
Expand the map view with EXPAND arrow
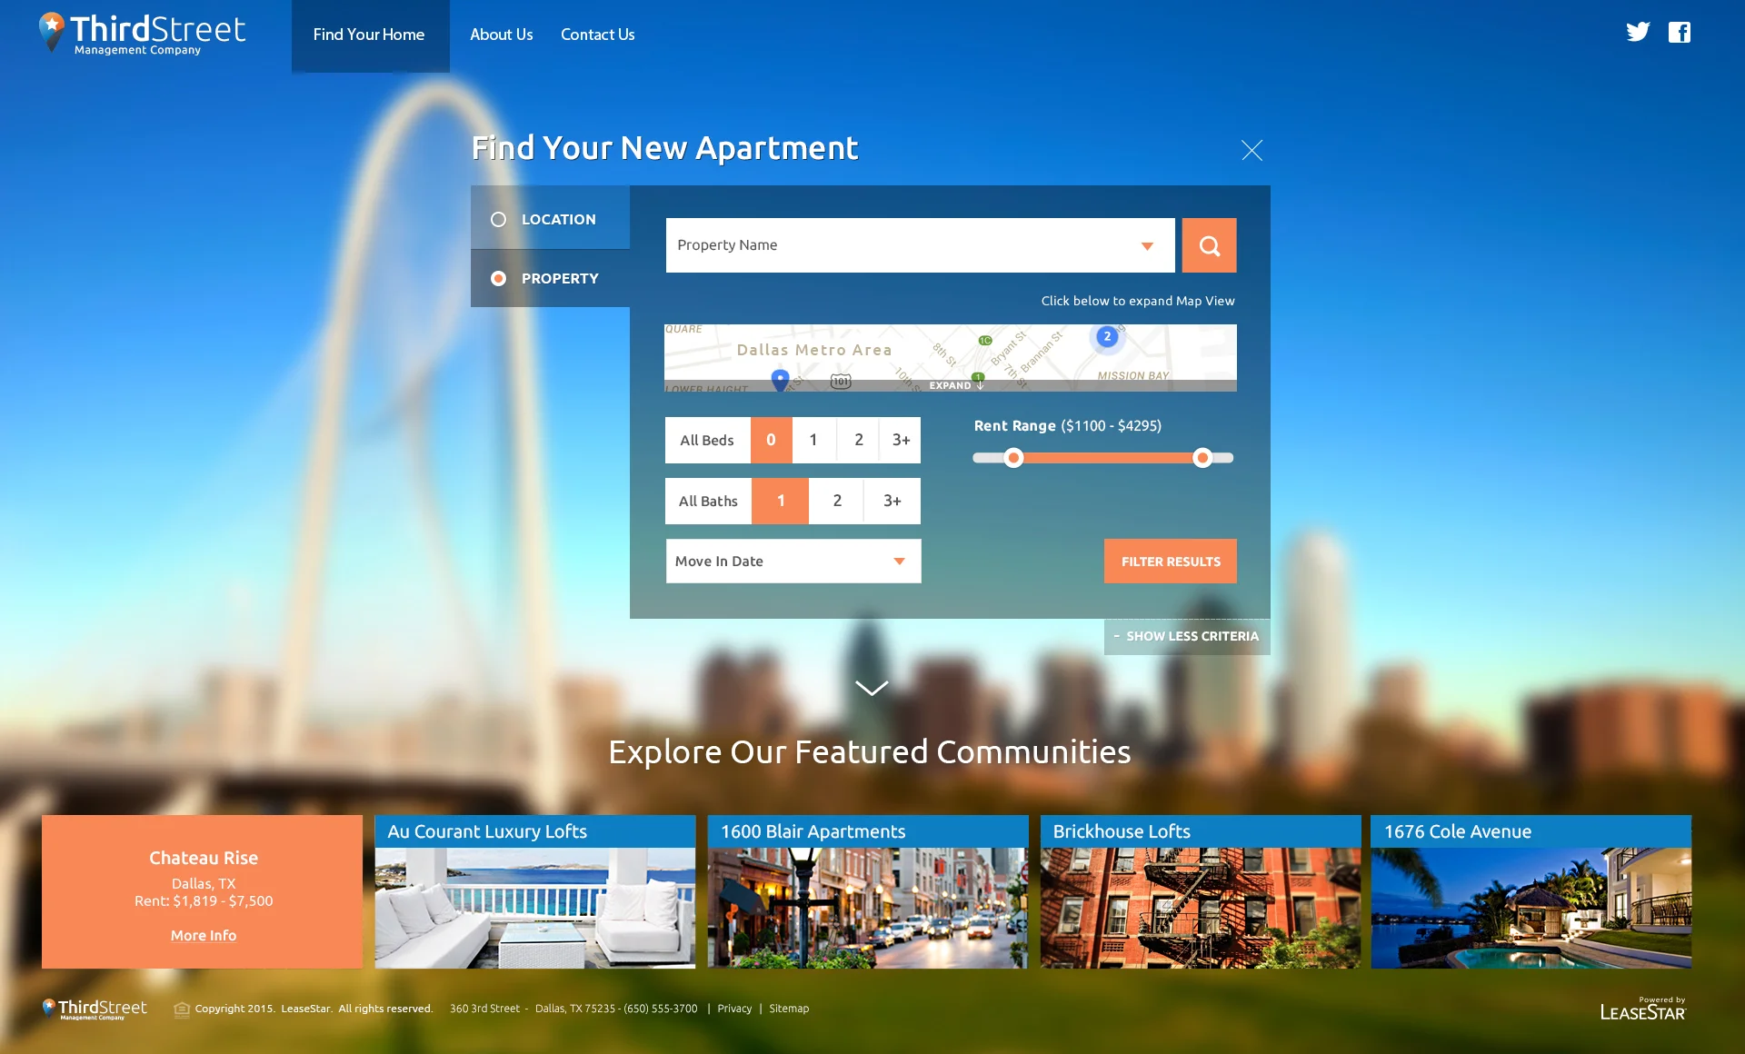click(954, 384)
